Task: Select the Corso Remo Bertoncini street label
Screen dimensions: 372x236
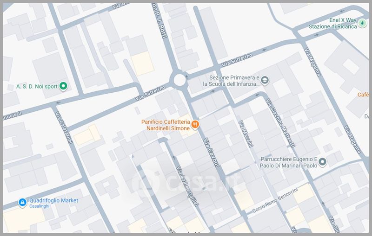Action: [275, 203]
